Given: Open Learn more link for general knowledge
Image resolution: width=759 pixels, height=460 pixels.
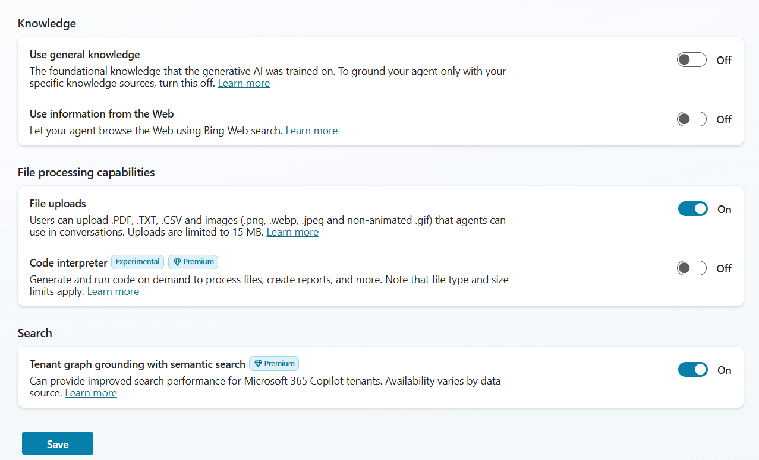Looking at the screenshot, I should click(244, 83).
